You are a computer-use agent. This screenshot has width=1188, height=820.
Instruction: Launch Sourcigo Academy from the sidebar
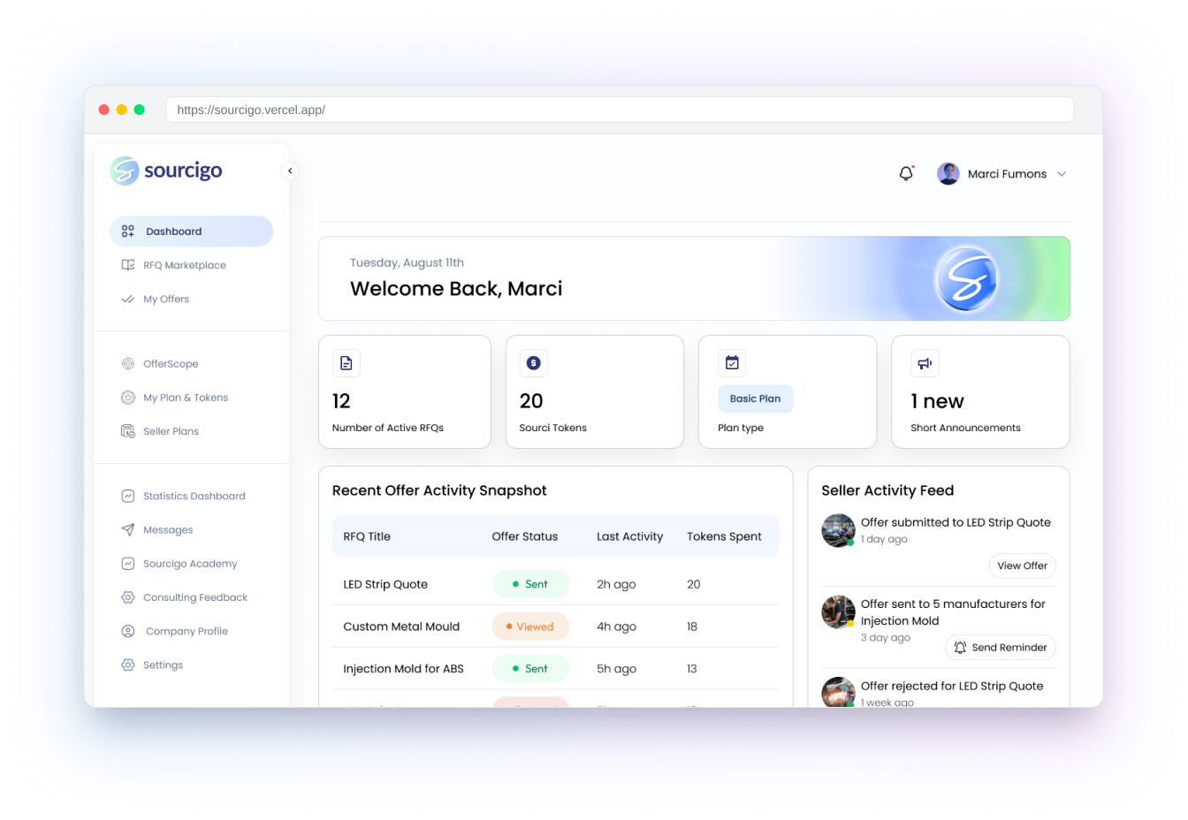coord(190,563)
